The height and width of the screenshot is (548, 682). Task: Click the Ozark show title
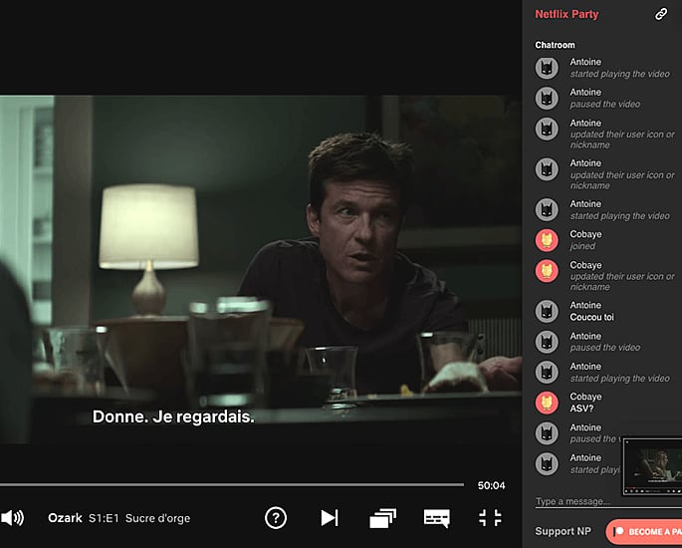(65, 518)
